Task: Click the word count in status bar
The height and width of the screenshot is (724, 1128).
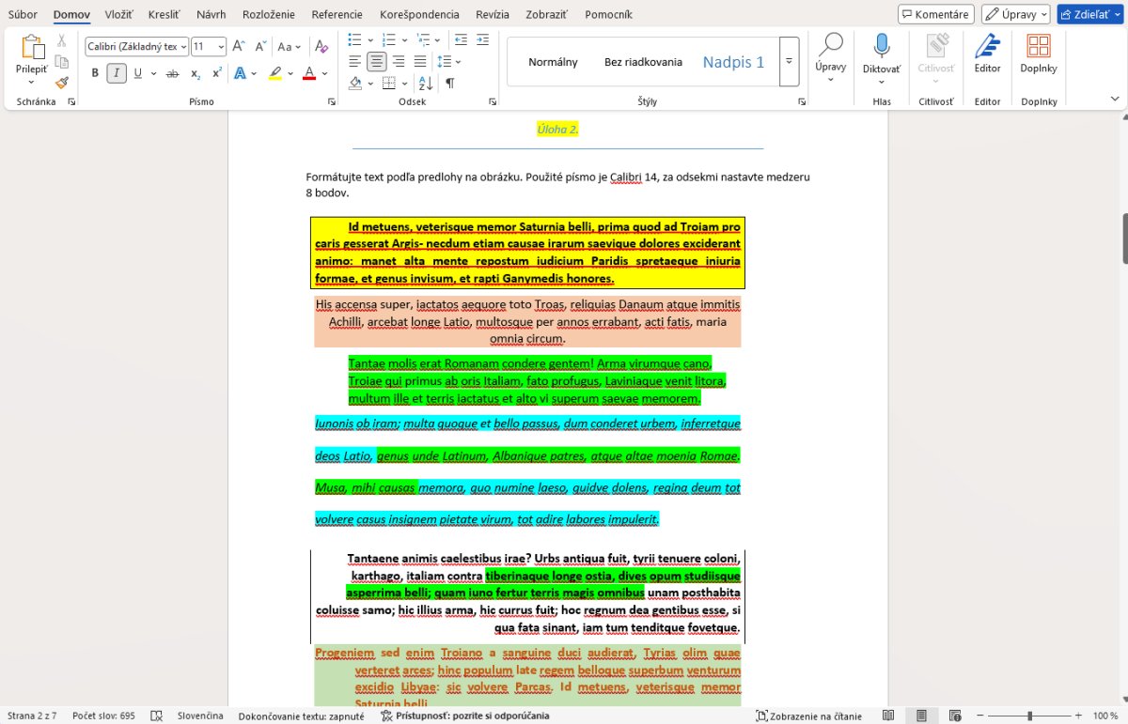Action: (x=103, y=716)
